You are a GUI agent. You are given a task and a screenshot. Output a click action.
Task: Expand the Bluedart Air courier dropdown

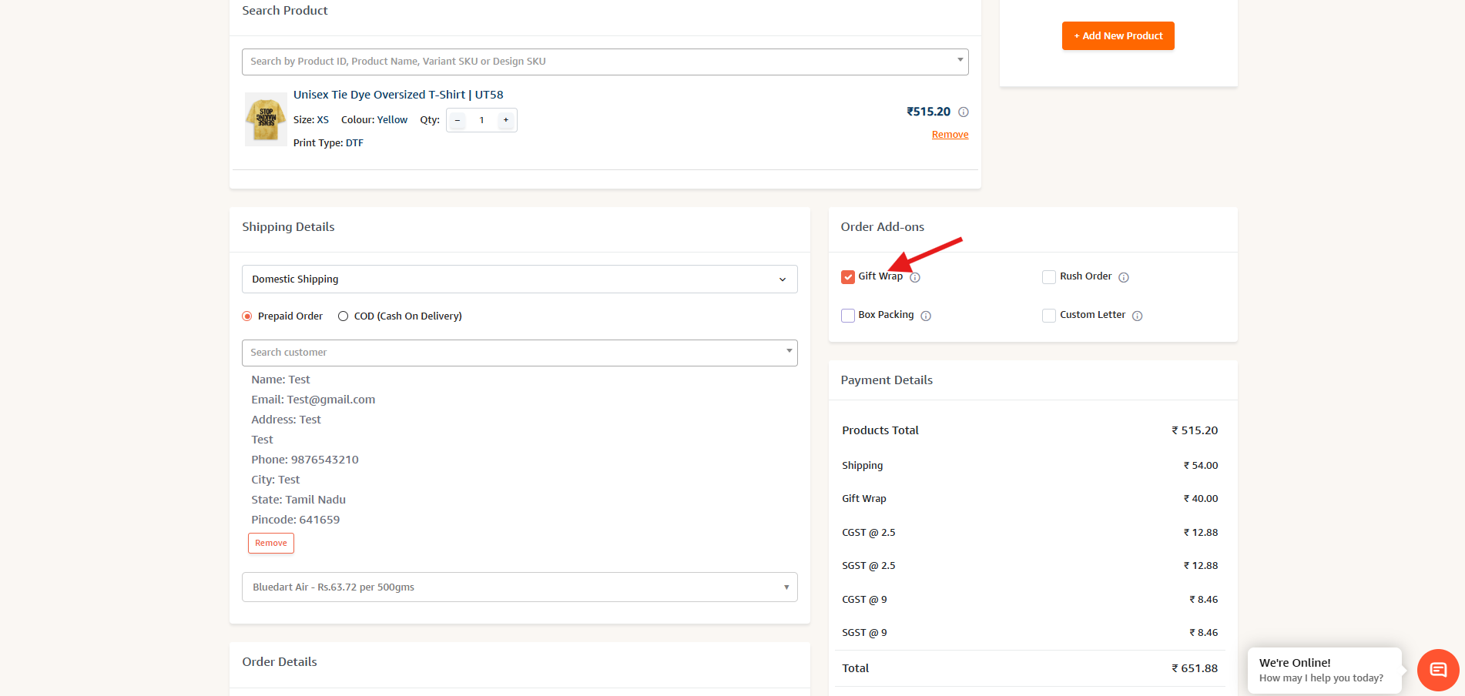tap(519, 587)
